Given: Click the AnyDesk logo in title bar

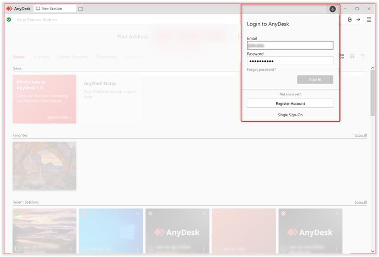Looking at the screenshot, I should coord(18,9).
